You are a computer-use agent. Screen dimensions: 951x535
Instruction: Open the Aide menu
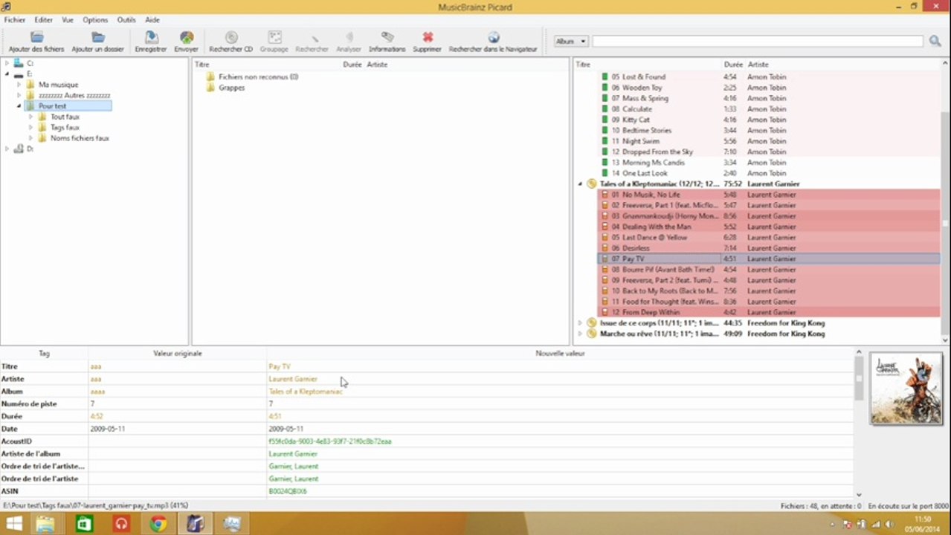point(152,20)
